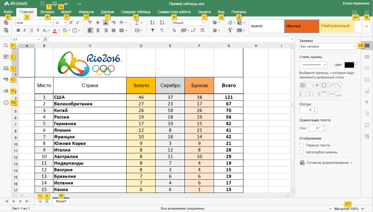373x212 pixels.
Task: Align cell content to top
Action: point(90,23)
